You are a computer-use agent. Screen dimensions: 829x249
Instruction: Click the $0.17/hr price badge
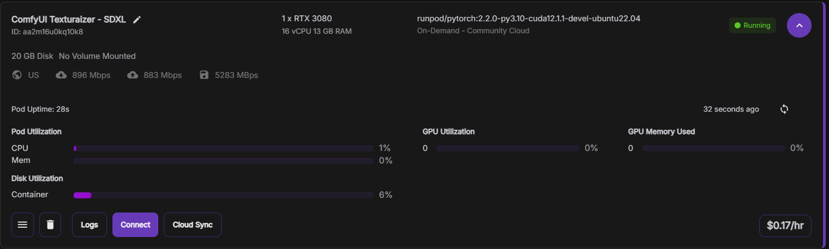(785, 226)
